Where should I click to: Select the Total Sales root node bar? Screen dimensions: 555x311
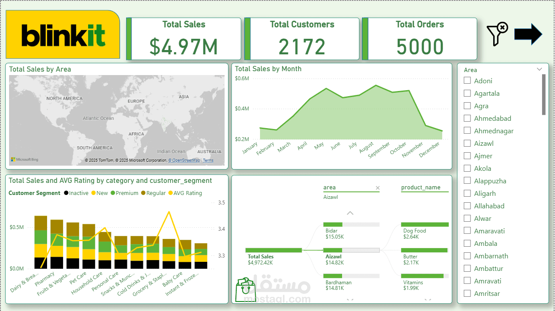coord(273,250)
